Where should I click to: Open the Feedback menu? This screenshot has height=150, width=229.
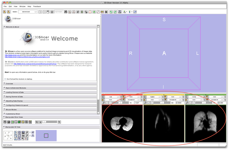37,6
